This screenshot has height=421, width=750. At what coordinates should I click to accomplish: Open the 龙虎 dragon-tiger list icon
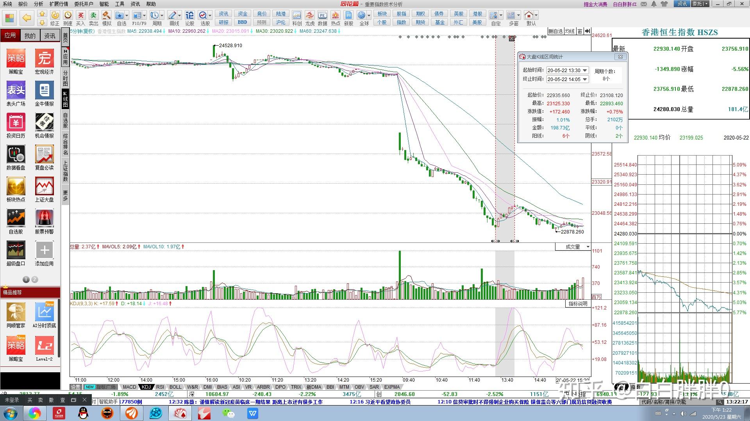point(310,18)
